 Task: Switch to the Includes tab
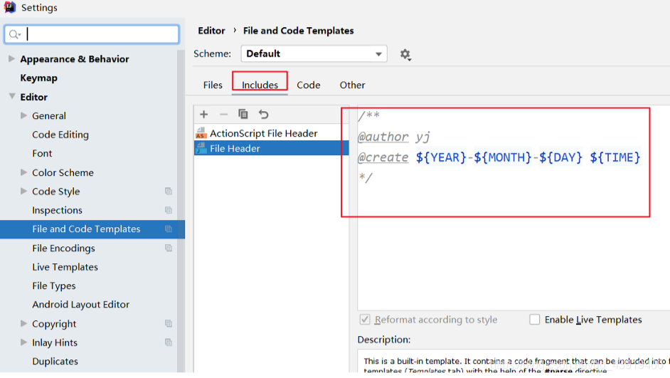(x=260, y=85)
